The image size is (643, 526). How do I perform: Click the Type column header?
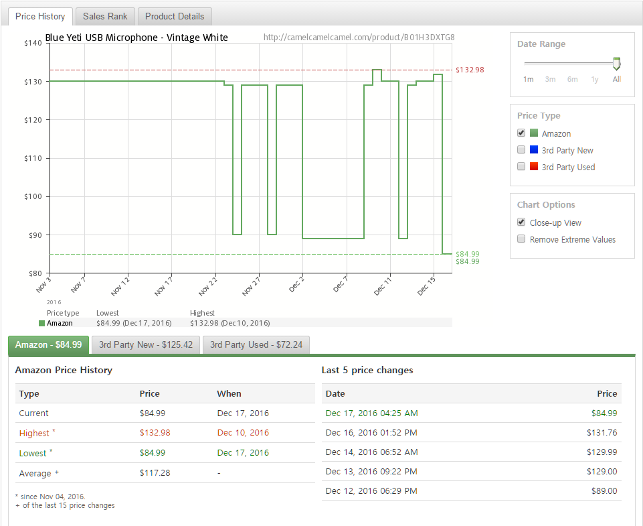29,393
